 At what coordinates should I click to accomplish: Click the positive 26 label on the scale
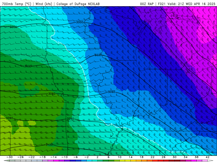[x=164, y=157]
